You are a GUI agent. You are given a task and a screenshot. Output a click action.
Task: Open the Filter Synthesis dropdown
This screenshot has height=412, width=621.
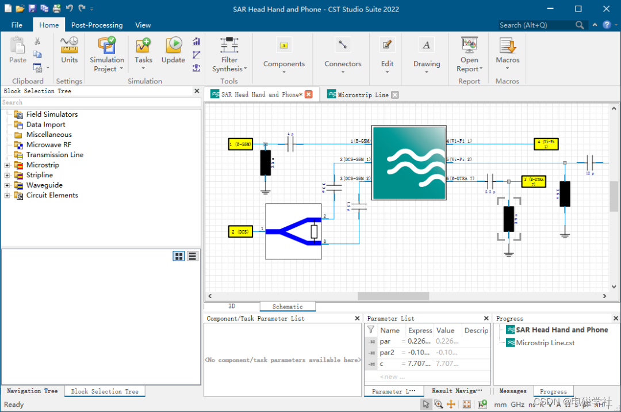[229, 55]
